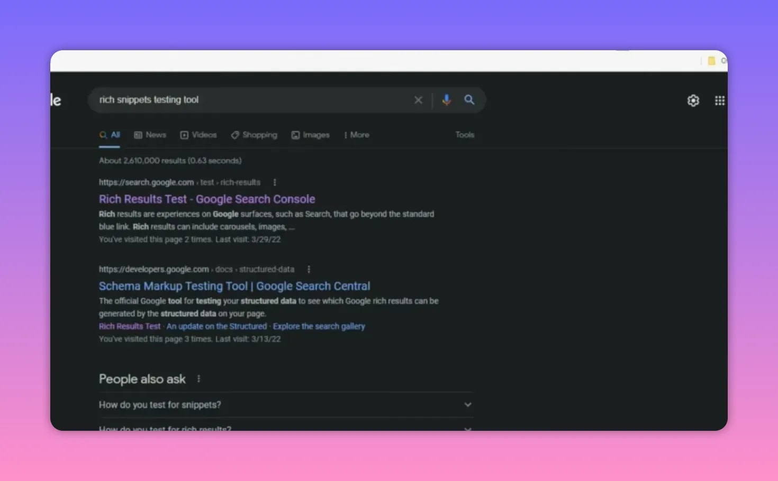Open the More search filters dropdown
This screenshot has width=778, height=481.
click(356, 135)
